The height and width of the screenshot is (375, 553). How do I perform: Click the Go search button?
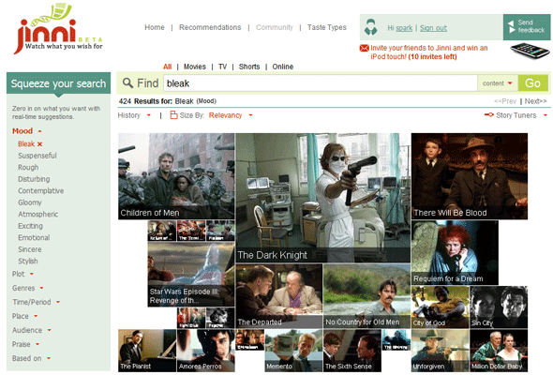533,83
